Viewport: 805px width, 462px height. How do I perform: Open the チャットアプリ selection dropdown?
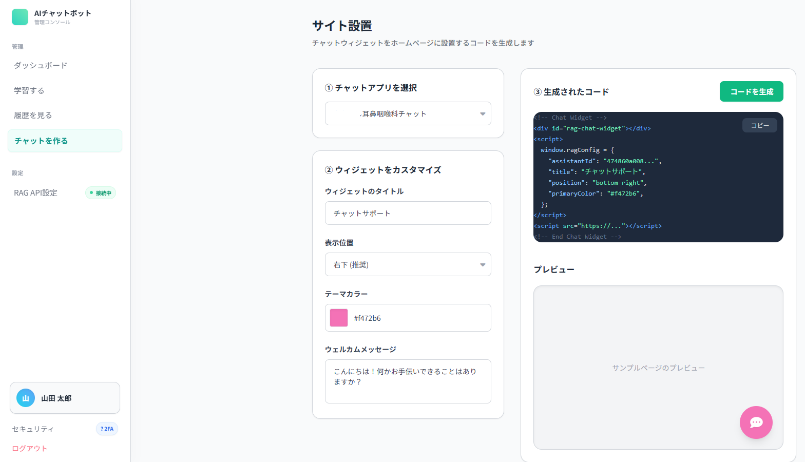pyautogui.click(x=408, y=113)
